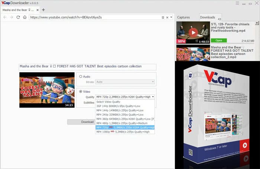Click the 214,82 MB file size

pyautogui.click(x=248, y=41)
